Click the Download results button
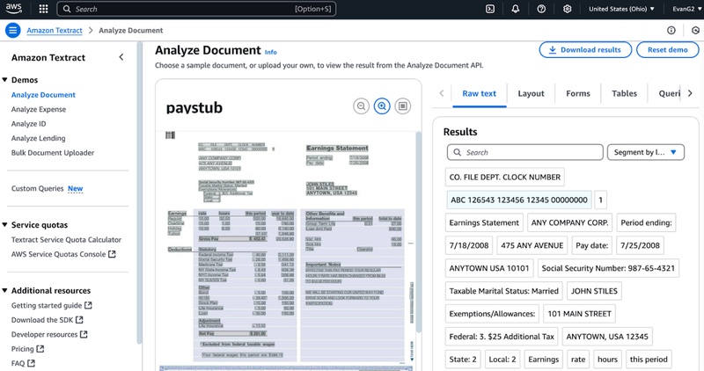 pyautogui.click(x=584, y=50)
